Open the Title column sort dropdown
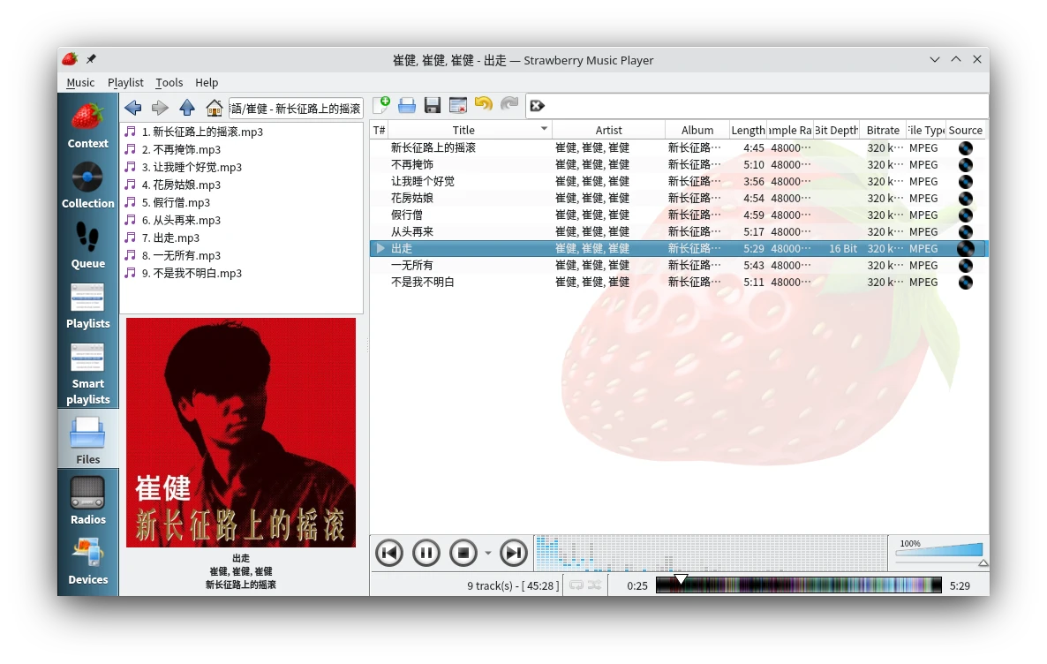The height and width of the screenshot is (664, 1047). pyautogui.click(x=544, y=130)
